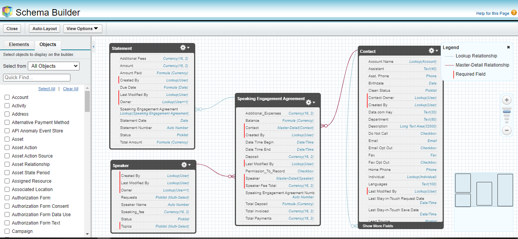Screen dimensions: 518x239
Task: Check the Activity object checkbox
Action: [7, 106]
